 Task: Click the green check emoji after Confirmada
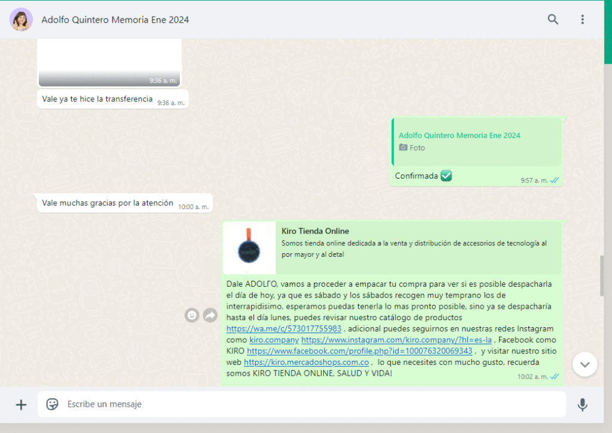coord(446,176)
